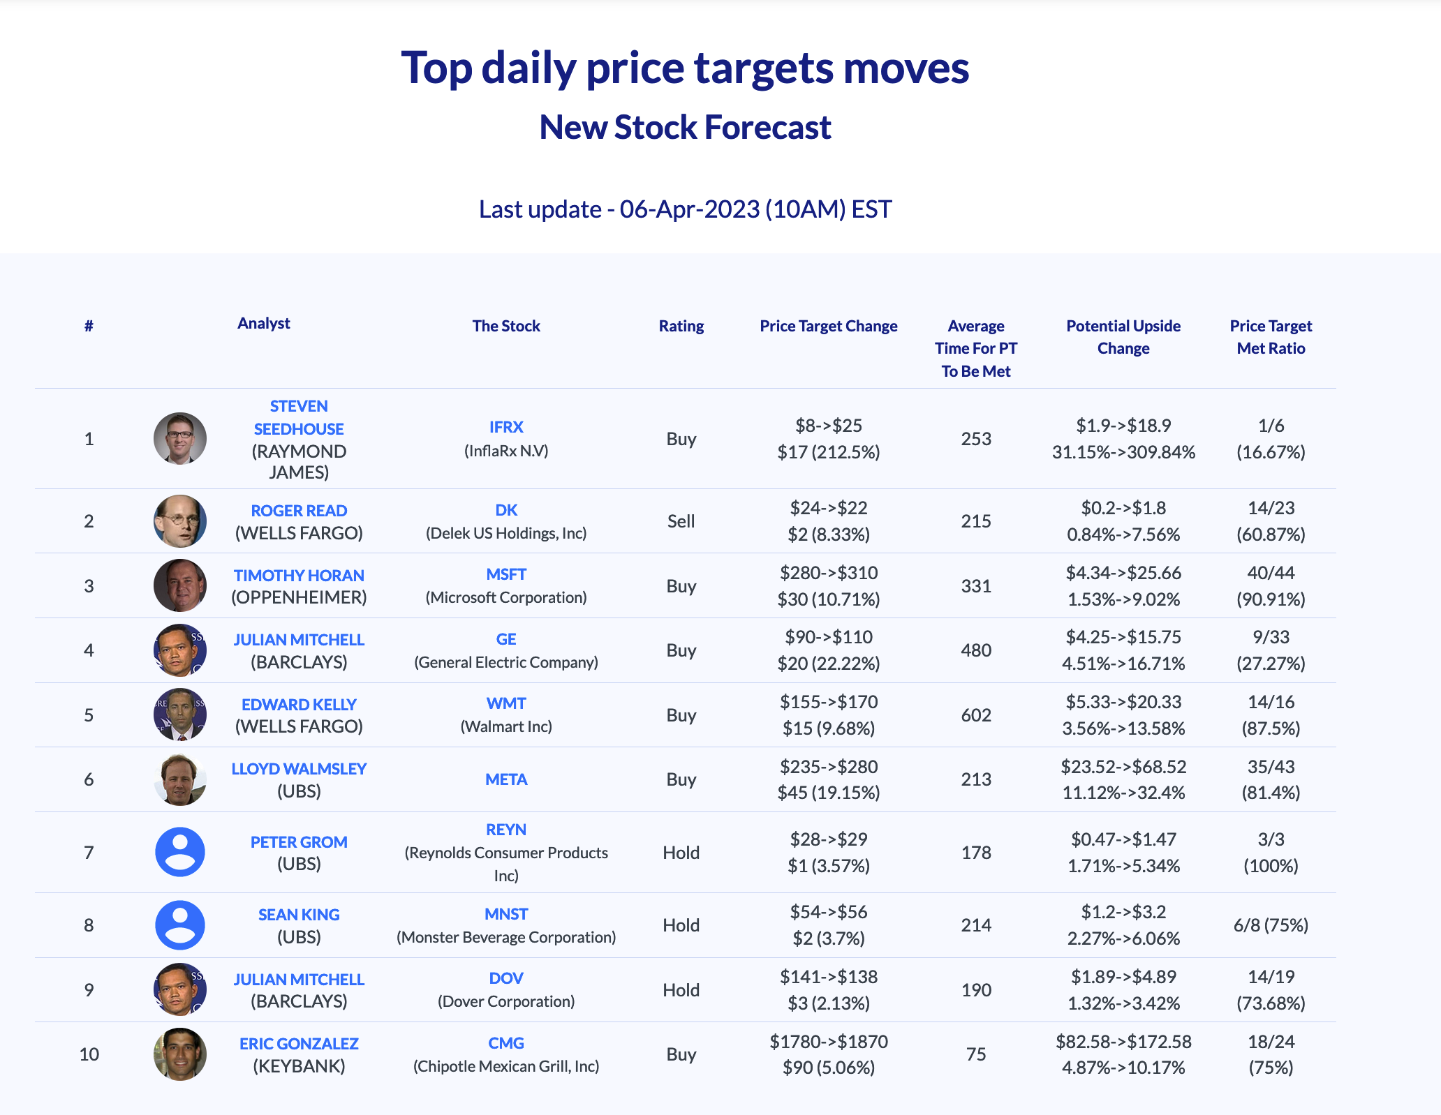This screenshot has height=1115, width=1441.
Task: Select the 40/44 (90.91%) met ratio
Action: pos(1271,585)
